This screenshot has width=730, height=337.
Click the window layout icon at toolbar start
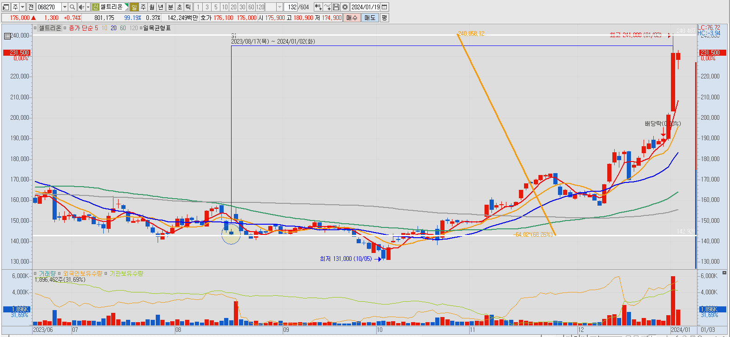6,7
